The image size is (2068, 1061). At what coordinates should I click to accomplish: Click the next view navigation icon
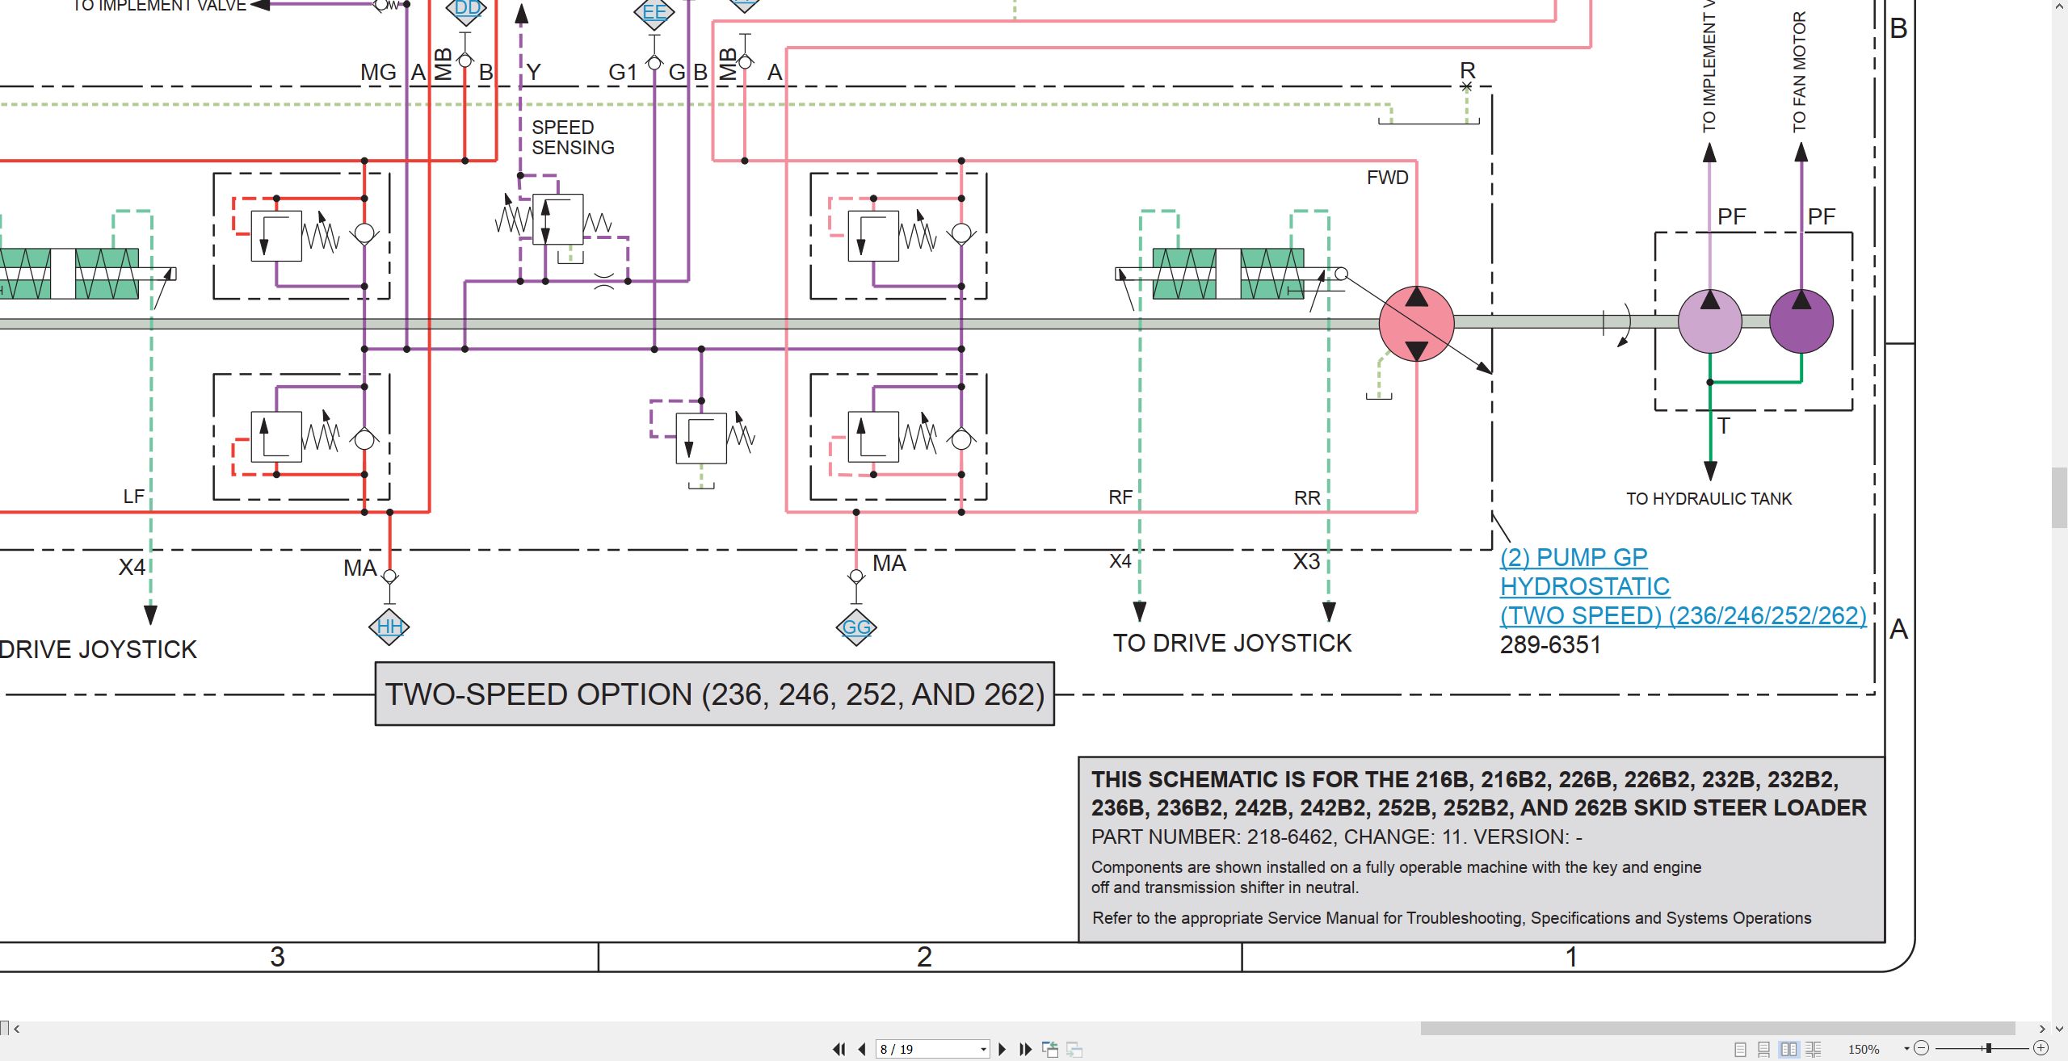pos(1074,1049)
